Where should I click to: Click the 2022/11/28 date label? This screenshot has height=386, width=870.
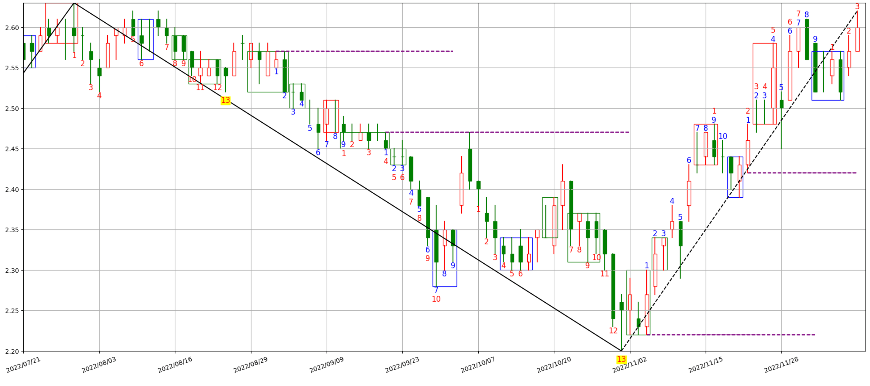781,365
